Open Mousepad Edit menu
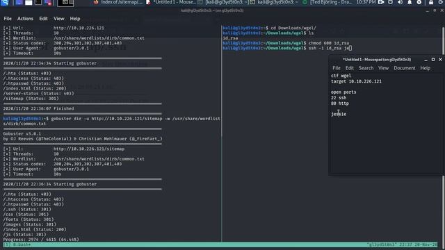This screenshot has height=250, width=445. (x=349, y=68)
